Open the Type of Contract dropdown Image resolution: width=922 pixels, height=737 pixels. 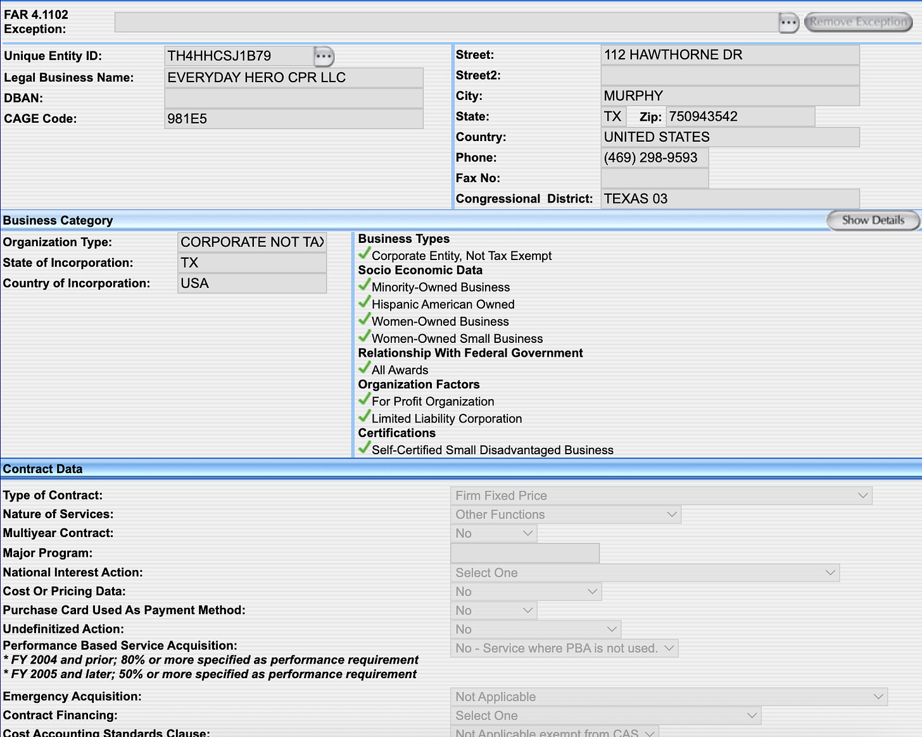tap(661, 495)
